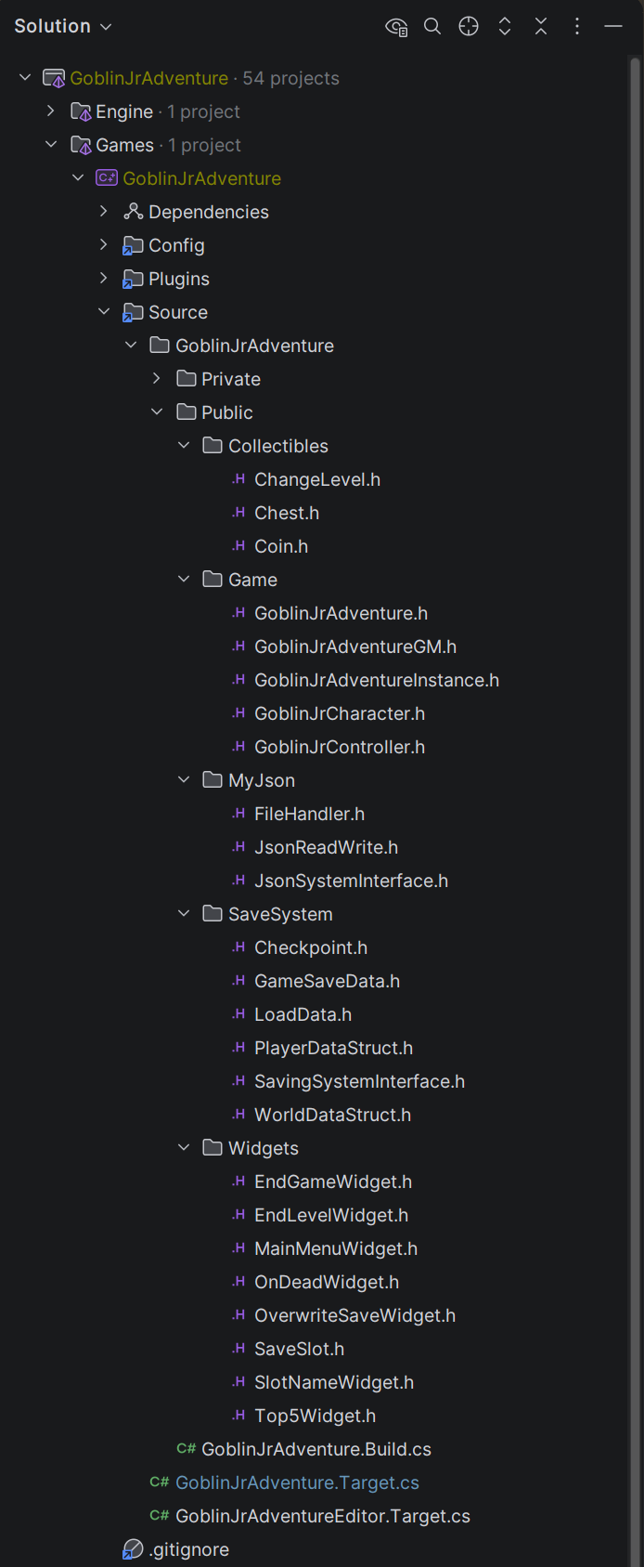The image size is (644, 1567).
Task: Click the C# icon of GoblinJrAdventure.Build.cs
Action: pyautogui.click(x=187, y=1448)
